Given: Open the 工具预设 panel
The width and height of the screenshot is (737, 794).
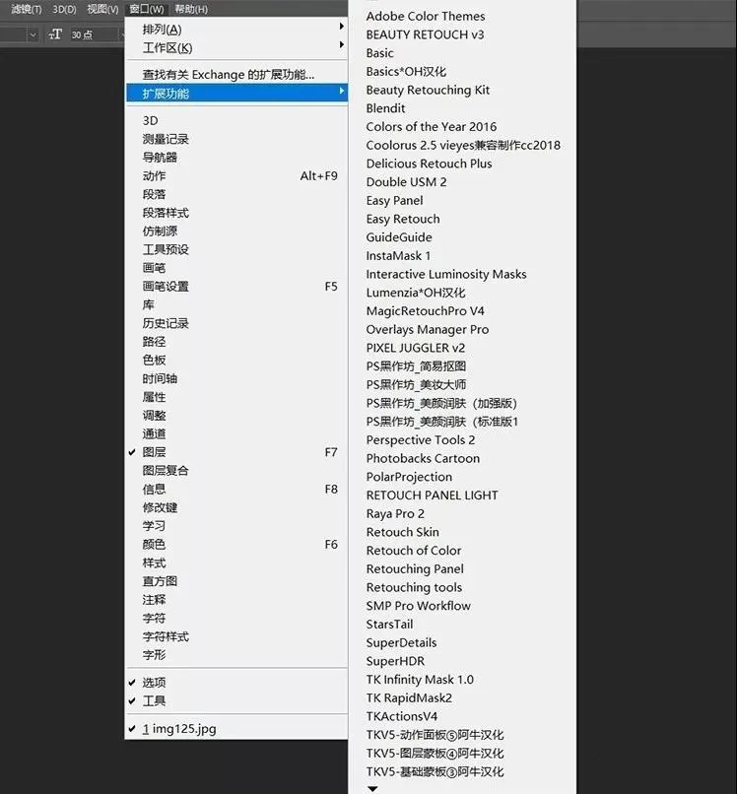Looking at the screenshot, I should [x=236, y=249].
